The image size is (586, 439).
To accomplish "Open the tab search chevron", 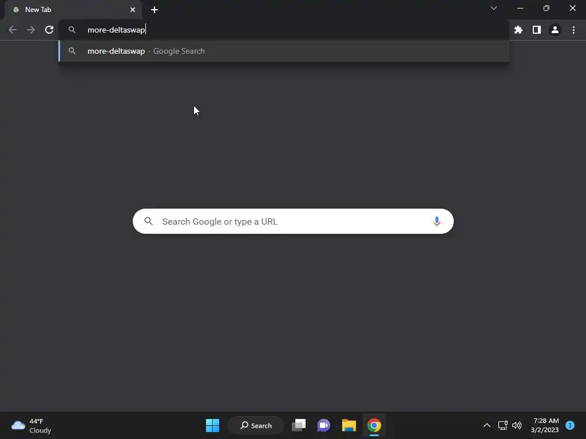I will pyautogui.click(x=494, y=8).
